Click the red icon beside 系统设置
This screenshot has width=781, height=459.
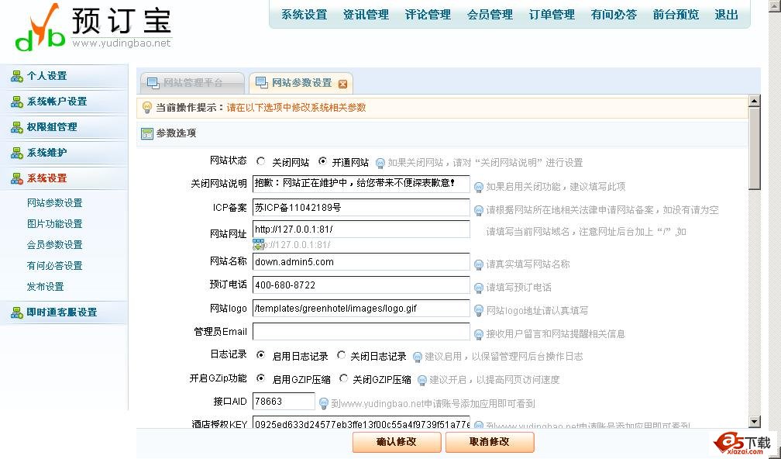tap(17, 178)
